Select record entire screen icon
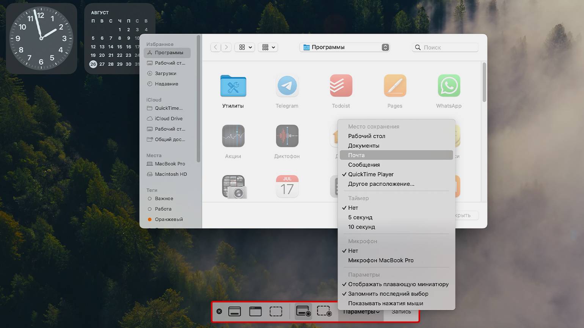Viewport: 584px width, 328px height. (303, 311)
